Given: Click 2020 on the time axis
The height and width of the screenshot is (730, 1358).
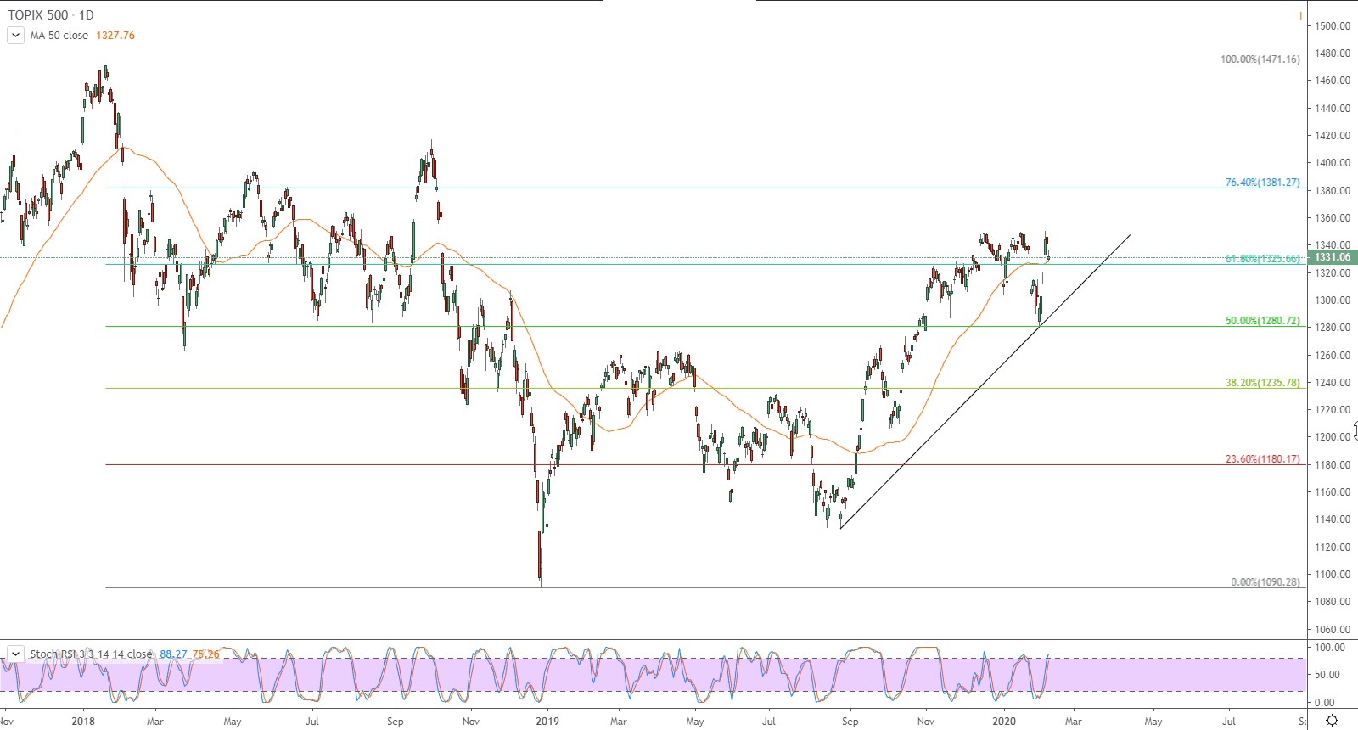Looking at the screenshot, I should pyautogui.click(x=1004, y=722).
